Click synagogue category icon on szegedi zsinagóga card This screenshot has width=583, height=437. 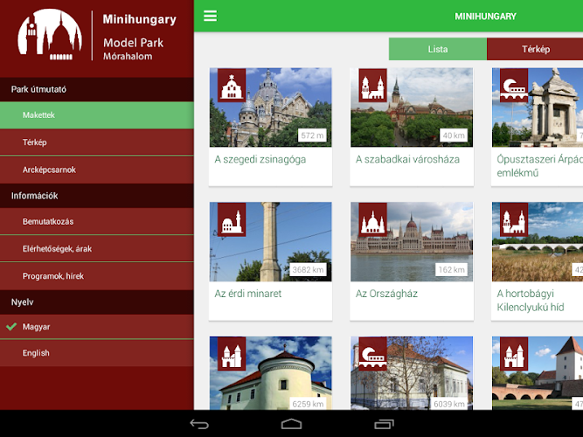[x=232, y=85]
